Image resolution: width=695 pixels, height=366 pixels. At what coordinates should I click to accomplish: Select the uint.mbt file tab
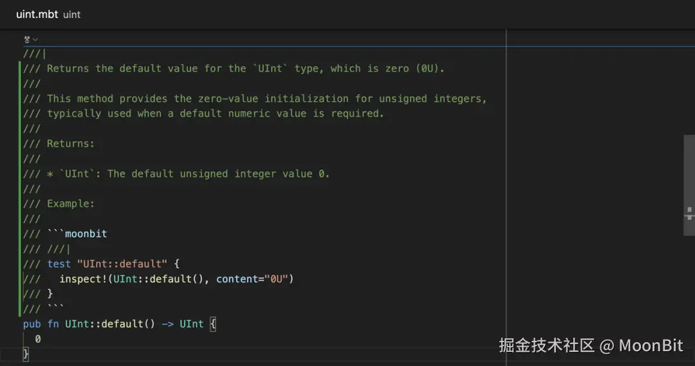pyautogui.click(x=37, y=14)
